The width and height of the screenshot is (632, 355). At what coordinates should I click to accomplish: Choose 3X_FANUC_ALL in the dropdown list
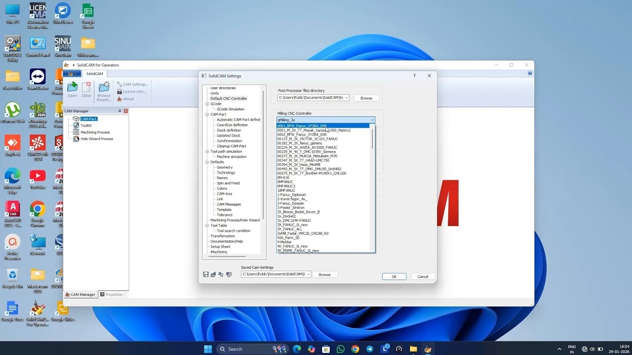pyautogui.click(x=289, y=229)
